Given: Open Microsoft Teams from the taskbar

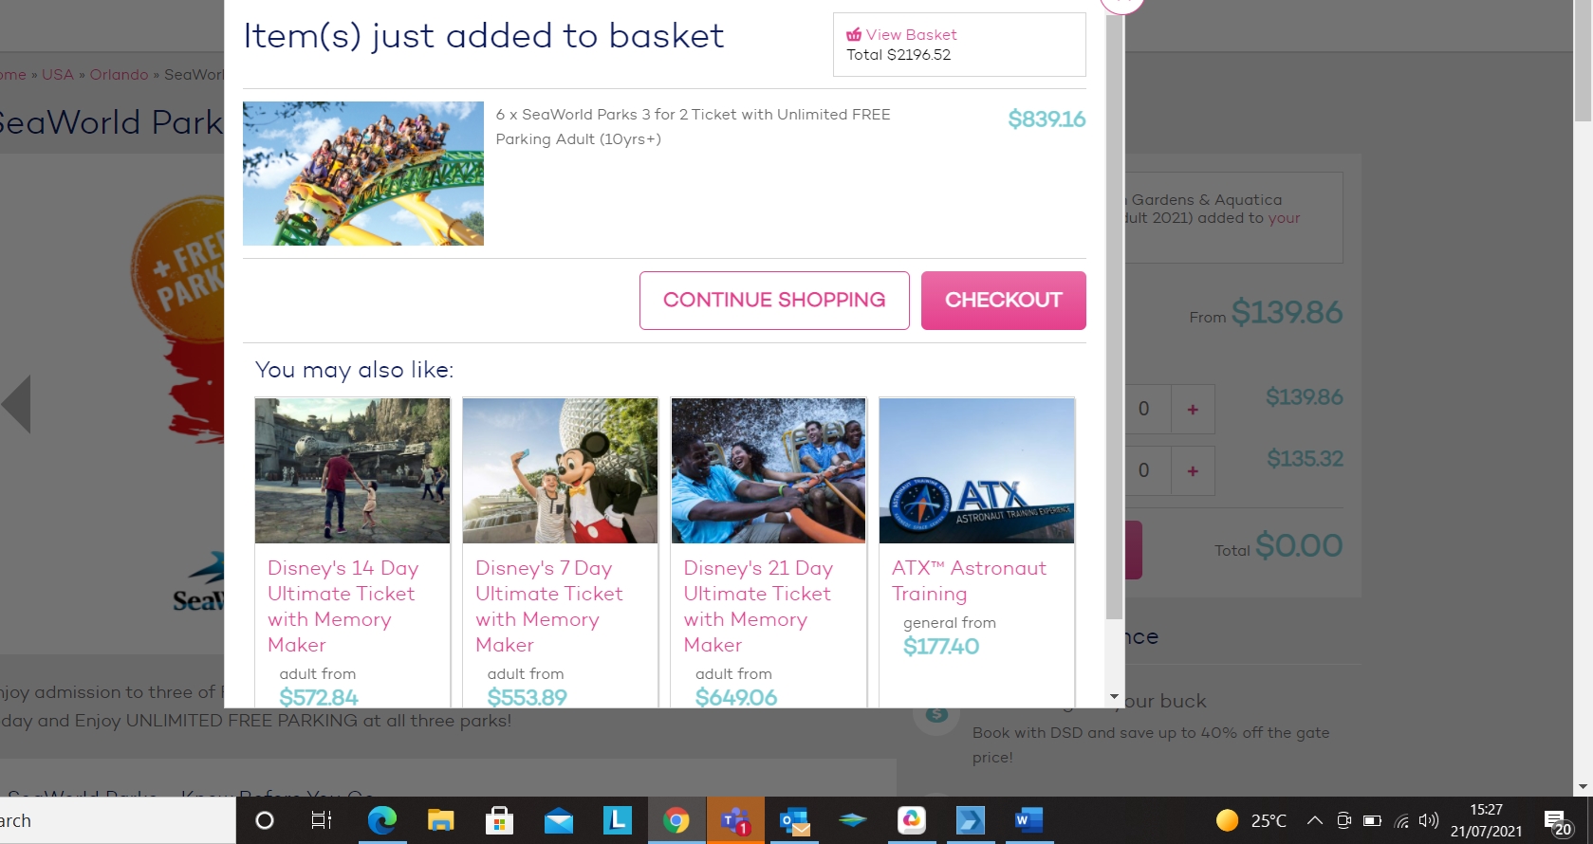Looking at the screenshot, I should [x=735, y=820].
